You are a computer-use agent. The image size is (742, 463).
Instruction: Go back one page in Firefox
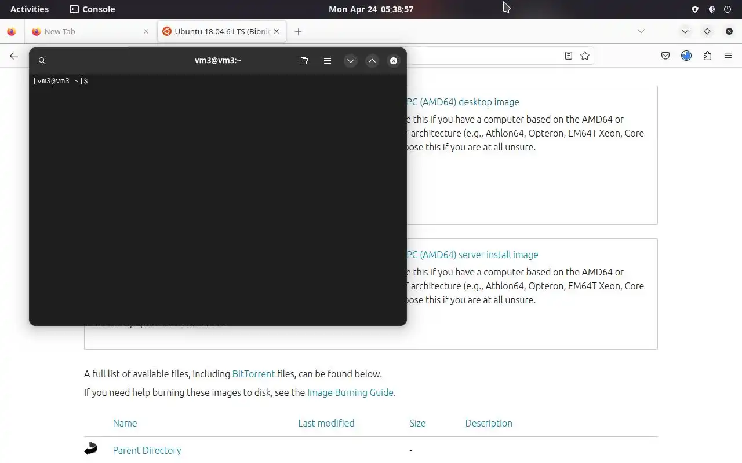pos(14,56)
